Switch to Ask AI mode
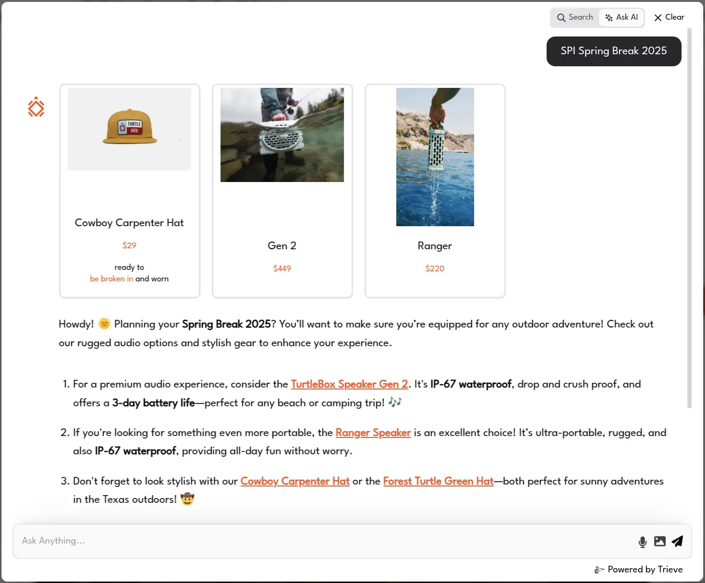The height and width of the screenshot is (583, 705). click(621, 17)
